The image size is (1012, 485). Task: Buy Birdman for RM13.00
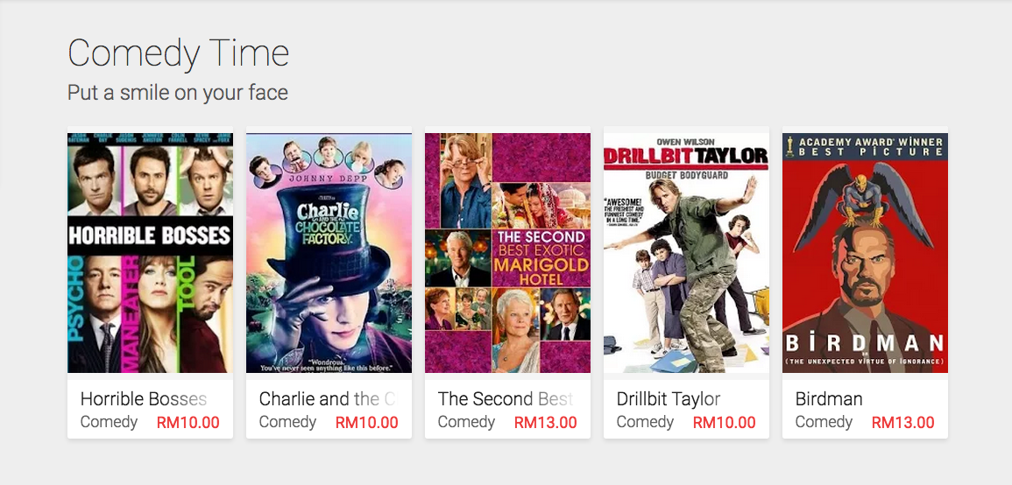coord(902,423)
